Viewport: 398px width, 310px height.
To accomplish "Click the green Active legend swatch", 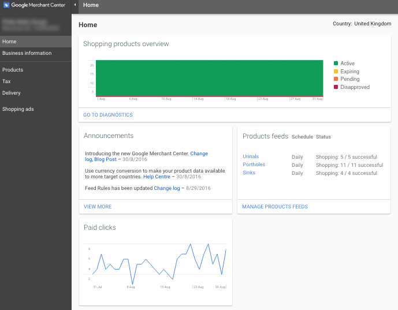I will [x=336, y=64].
